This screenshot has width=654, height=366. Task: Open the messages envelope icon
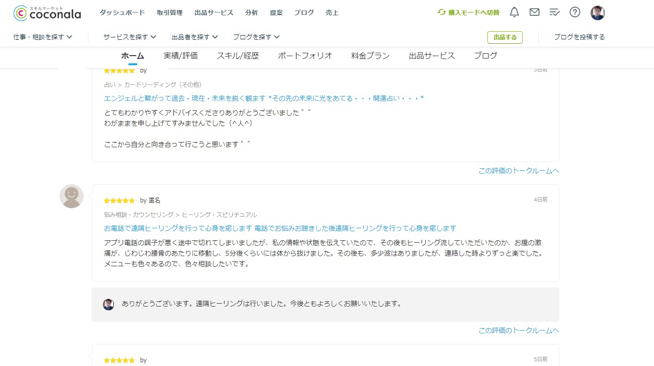pyautogui.click(x=534, y=12)
